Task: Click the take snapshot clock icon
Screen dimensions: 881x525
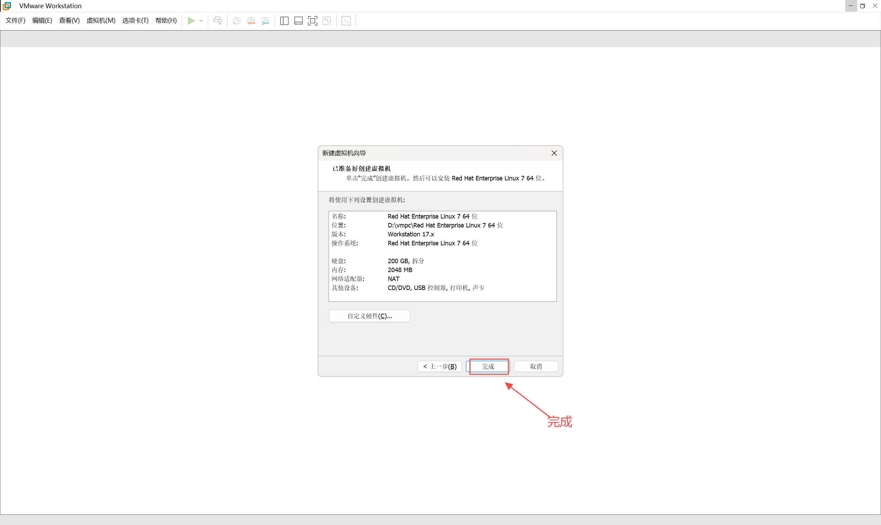Action: click(237, 21)
